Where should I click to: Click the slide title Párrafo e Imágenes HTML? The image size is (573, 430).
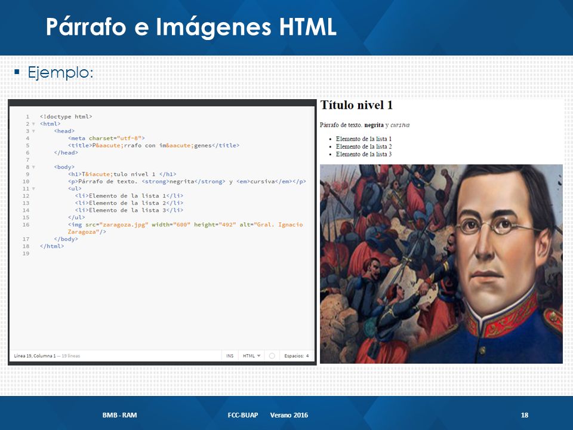[191, 27]
